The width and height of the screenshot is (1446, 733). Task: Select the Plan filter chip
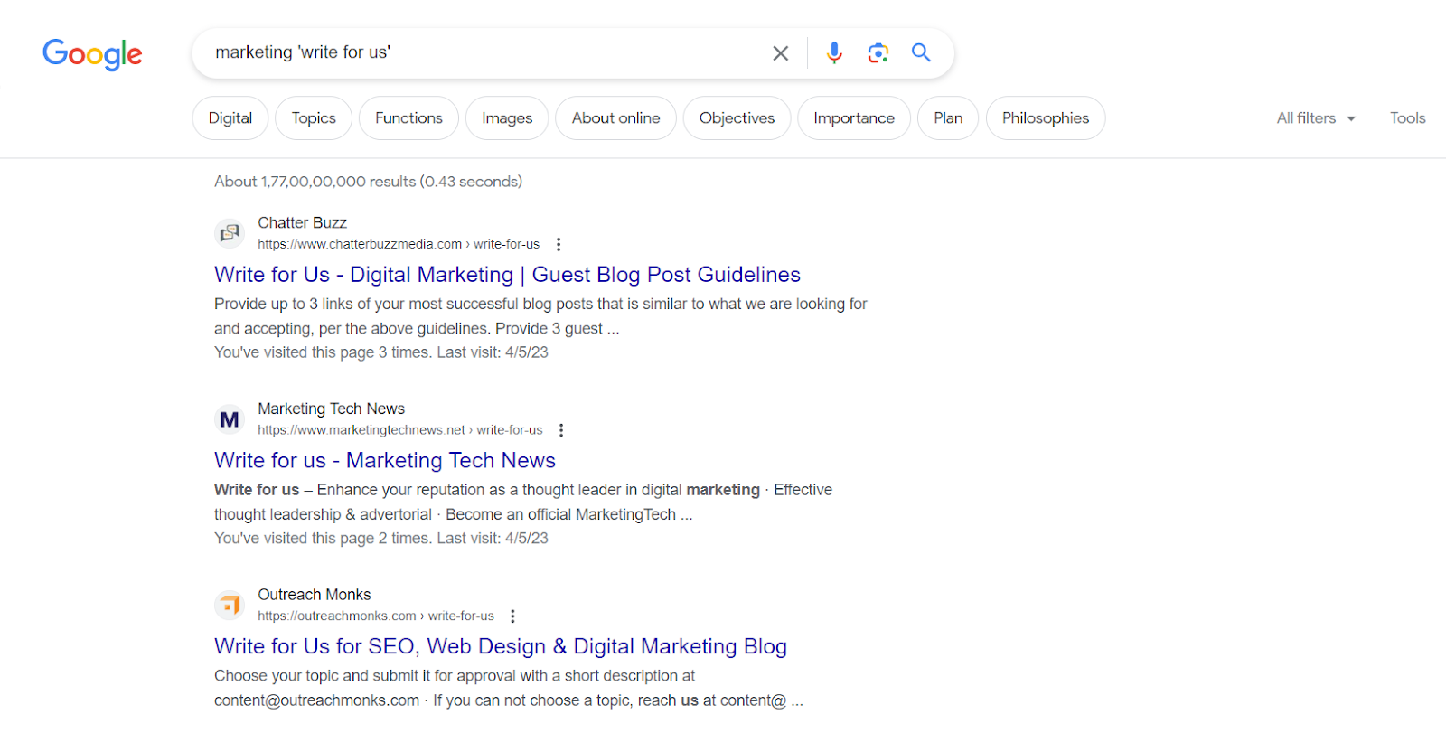[948, 118]
